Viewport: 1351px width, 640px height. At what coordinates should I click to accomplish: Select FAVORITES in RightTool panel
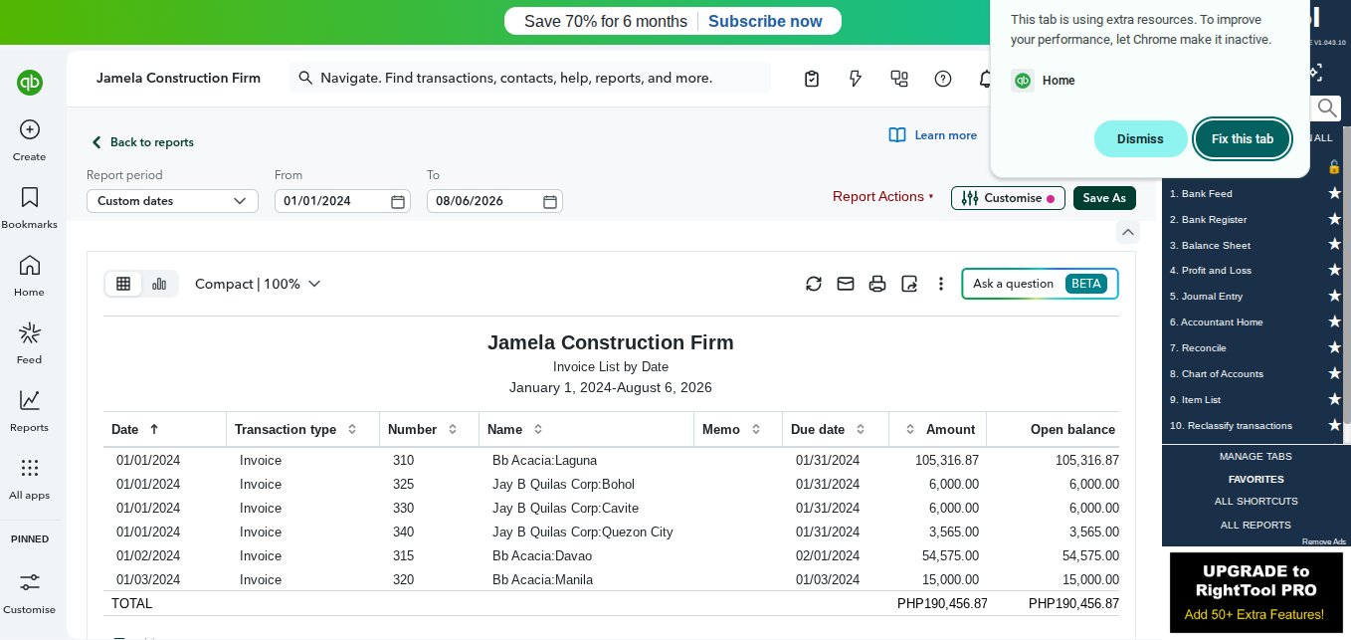(1255, 480)
